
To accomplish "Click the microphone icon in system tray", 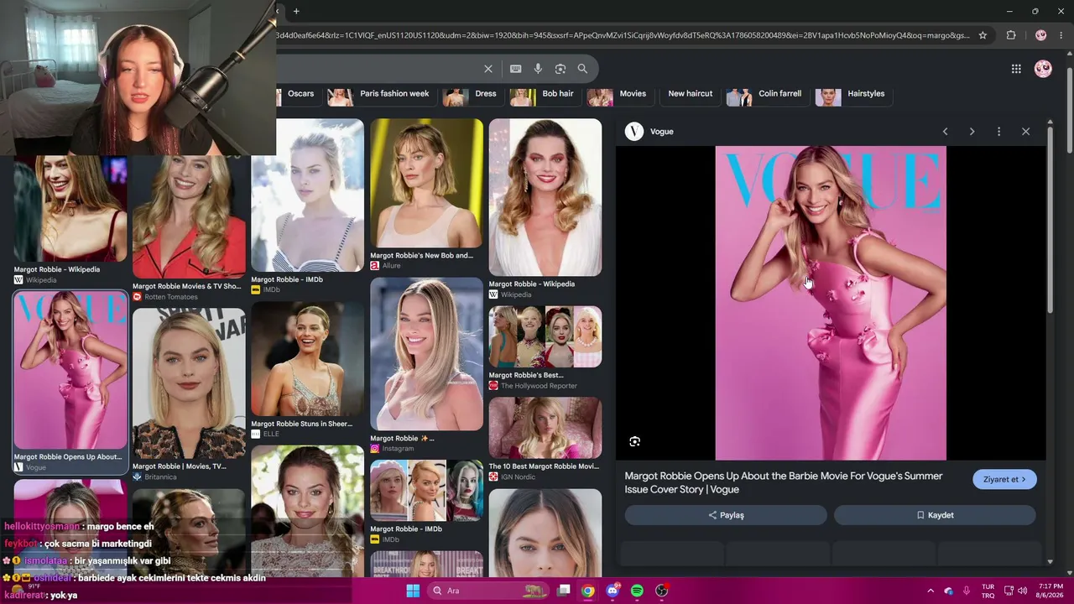I will [967, 591].
